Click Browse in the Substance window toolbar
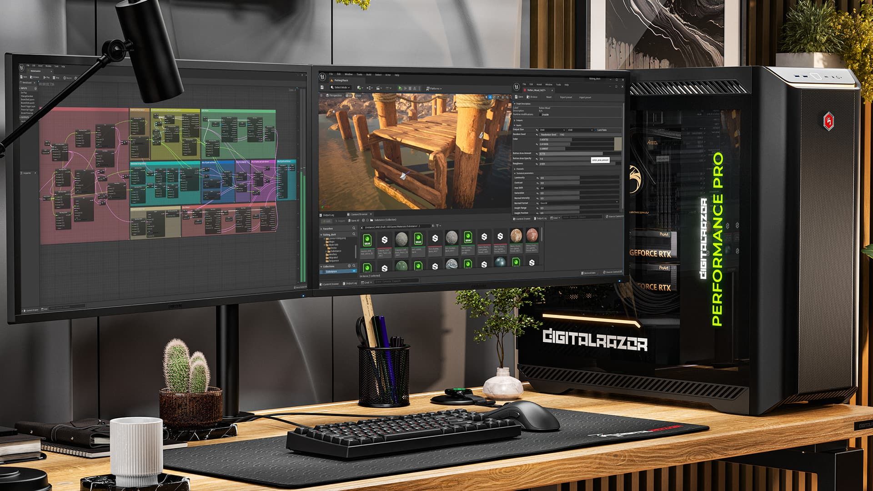This screenshot has height=491, width=873. (532, 97)
